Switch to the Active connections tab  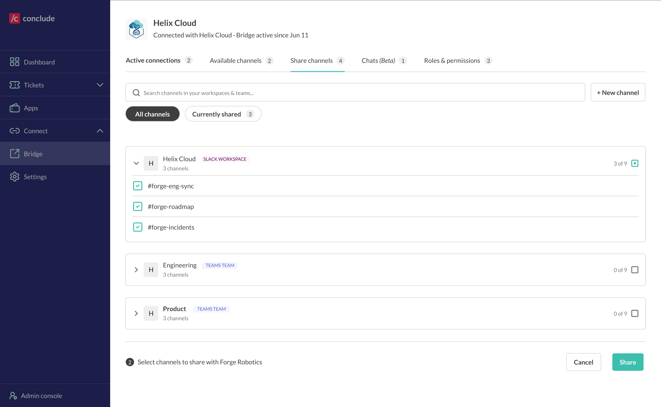click(159, 61)
